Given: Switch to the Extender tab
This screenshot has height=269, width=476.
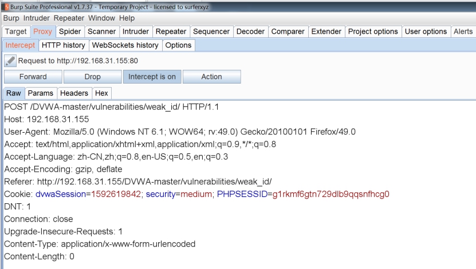Looking at the screenshot, I should pos(326,31).
